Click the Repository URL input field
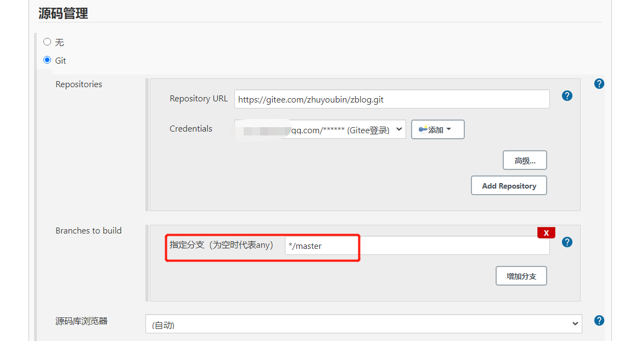The image size is (624, 341). click(x=391, y=99)
